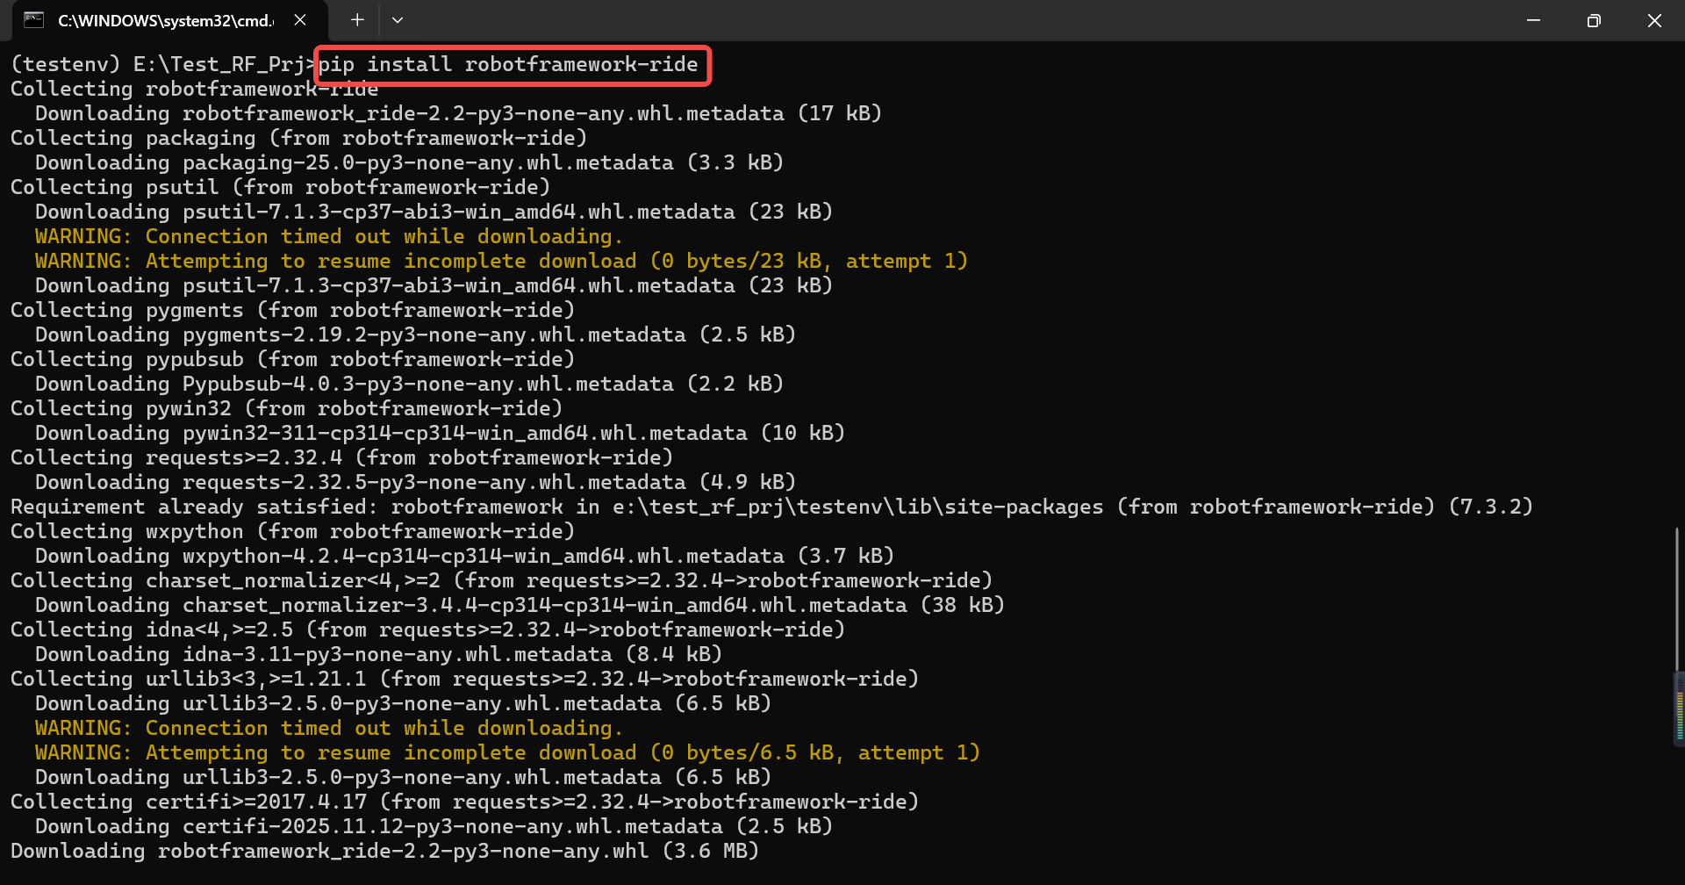Open the new tab profile dropdown
Screen dimensions: 1685x885
(398, 20)
